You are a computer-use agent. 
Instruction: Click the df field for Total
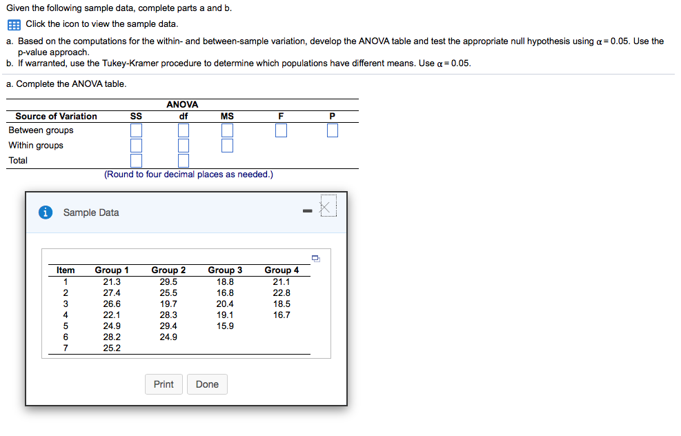pos(183,160)
